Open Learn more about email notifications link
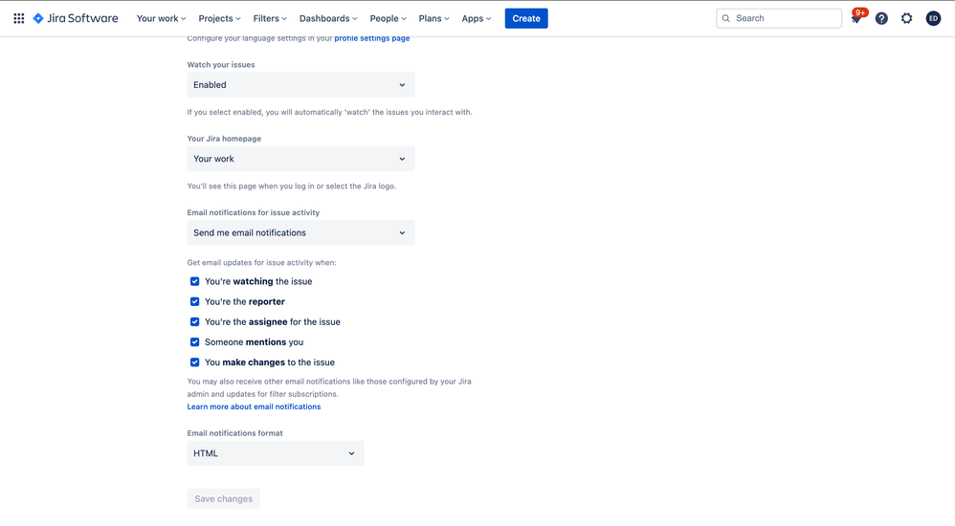Image resolution: width=955 pixels, height=526 pixels. coord(254,406)
